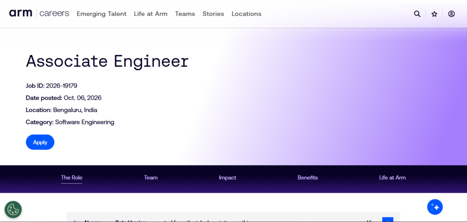Viewport: 467px width, 222px height.
Task: Launch the AI sparkle assistant button
Action: [x=435, y=207]
